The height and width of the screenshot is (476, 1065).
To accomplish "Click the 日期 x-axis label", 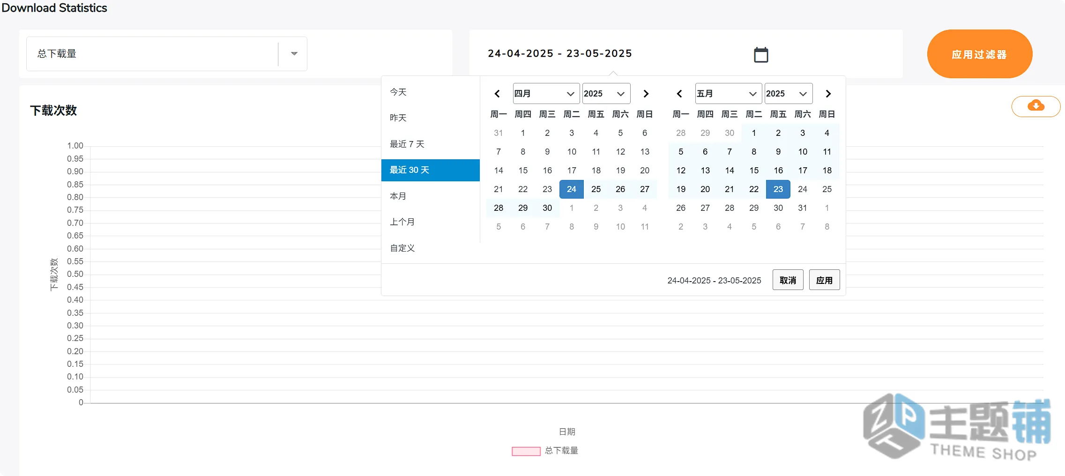I will tap(567, 432).
